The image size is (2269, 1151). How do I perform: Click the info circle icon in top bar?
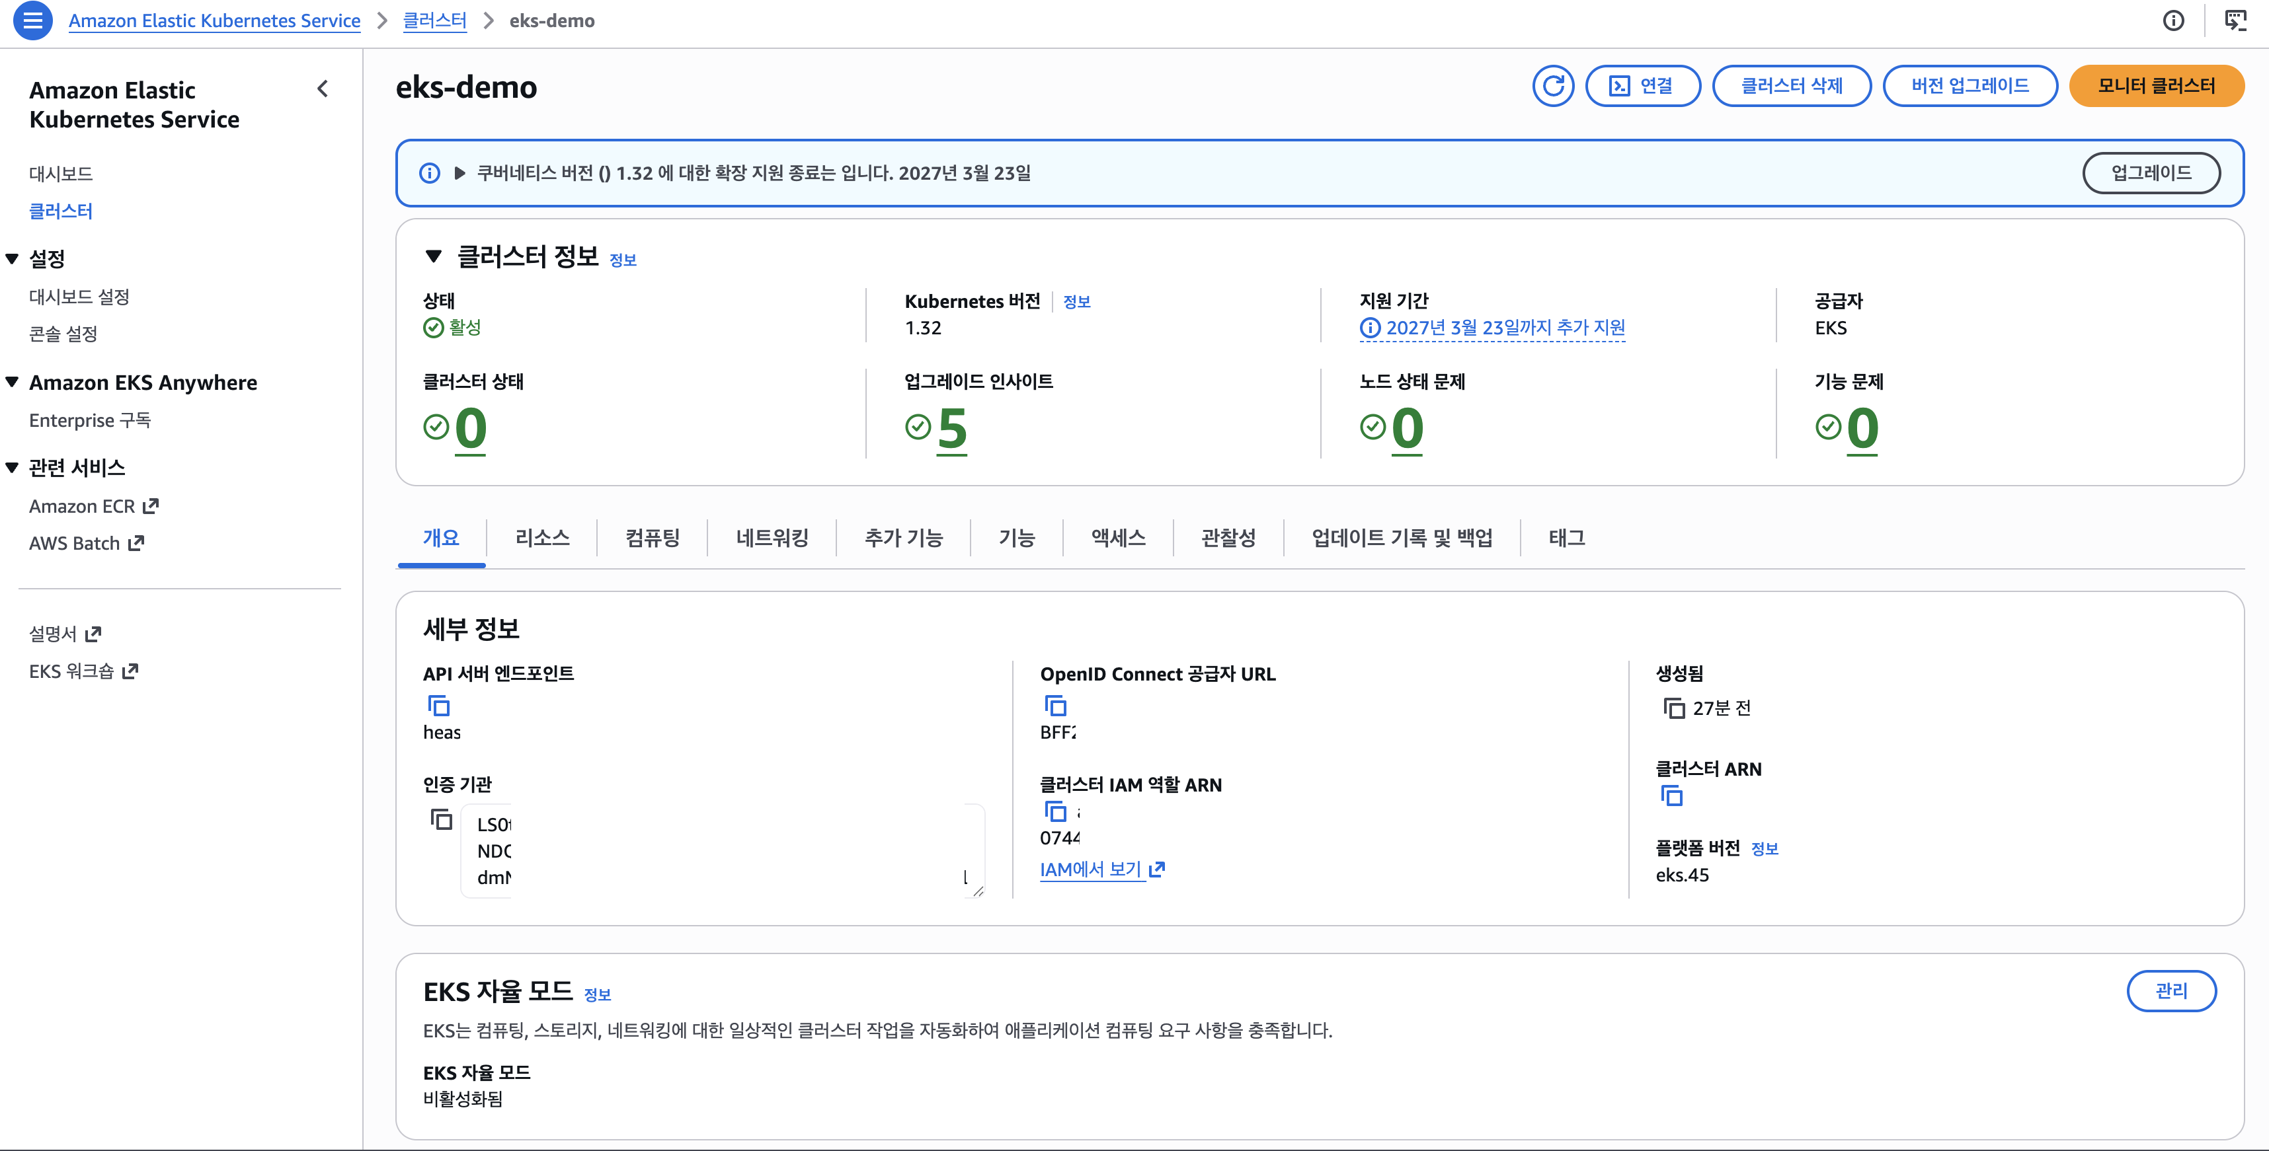point(2173,20)
